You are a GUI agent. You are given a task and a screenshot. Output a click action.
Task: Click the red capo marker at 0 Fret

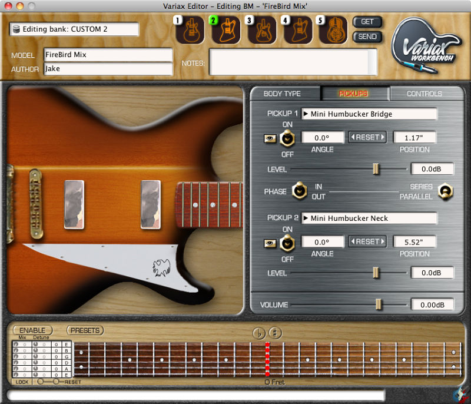click(267, 359)
